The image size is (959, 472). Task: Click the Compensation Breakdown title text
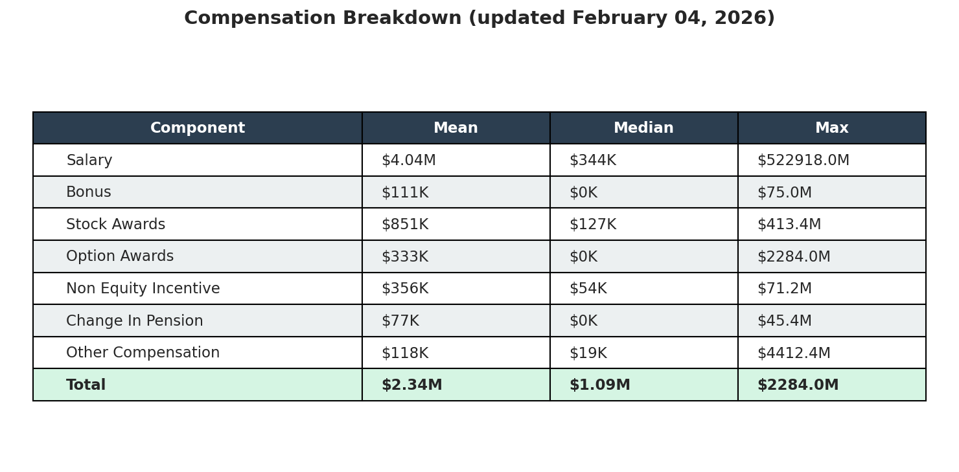click(x=479, y=18)
